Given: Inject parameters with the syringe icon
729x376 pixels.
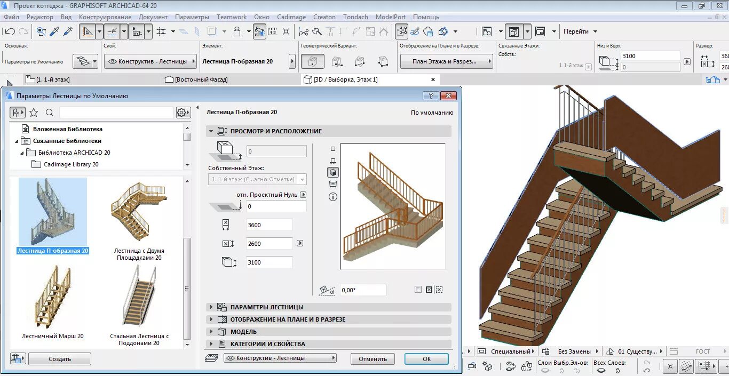Looking at the screenshot, I should (x=68, y=31).
